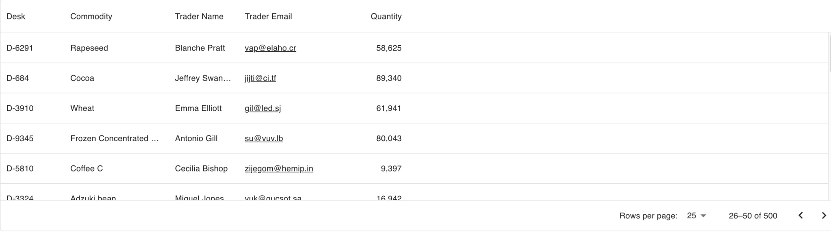Go to the previous page of results
This screenshot has height=237, width=831.
(x=801, y=216)
